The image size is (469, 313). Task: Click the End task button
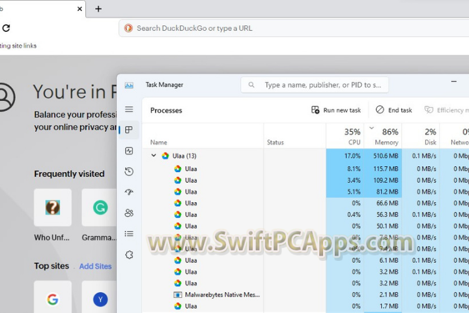click(393, 110)
